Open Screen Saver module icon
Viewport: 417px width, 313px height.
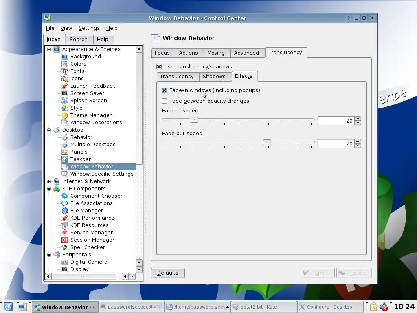[65, 93]
